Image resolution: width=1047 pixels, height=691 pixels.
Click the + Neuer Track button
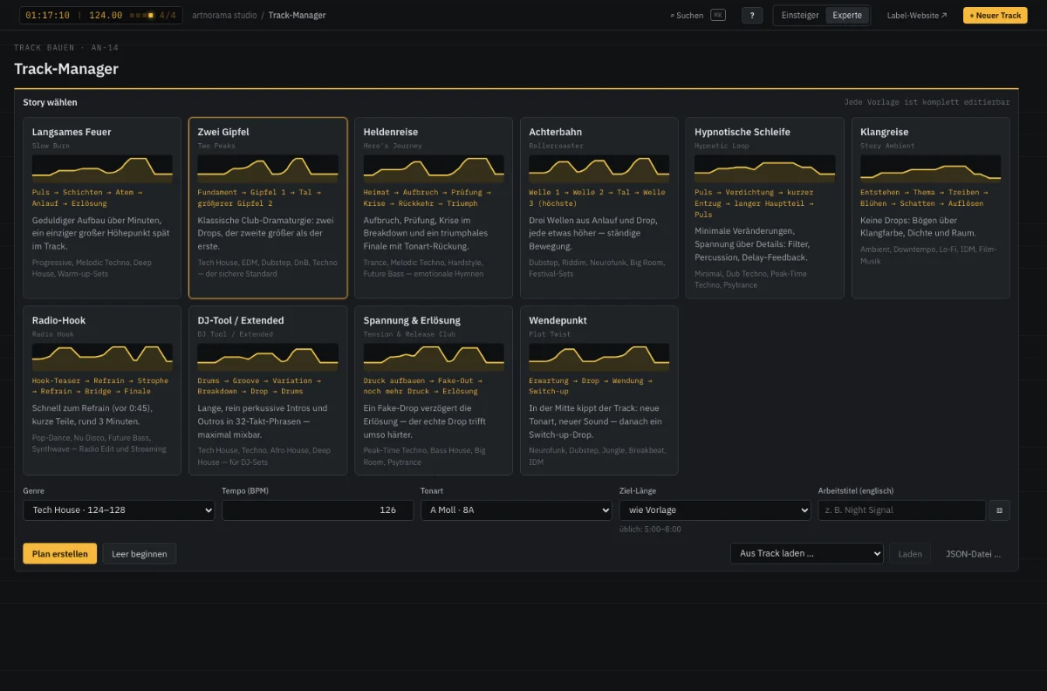(996, 15)
